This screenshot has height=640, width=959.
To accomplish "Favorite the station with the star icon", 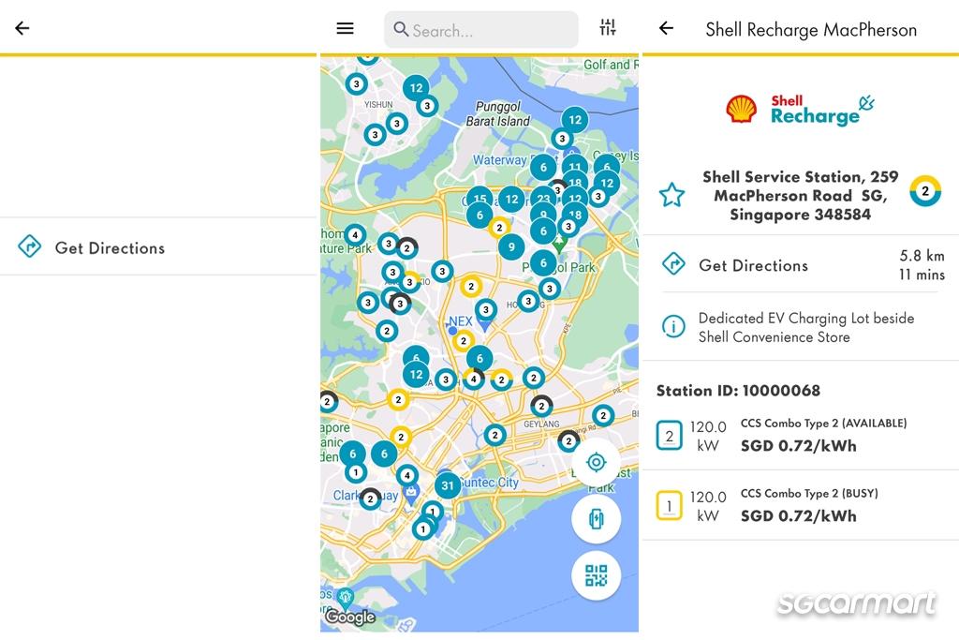I will point(671,195).
